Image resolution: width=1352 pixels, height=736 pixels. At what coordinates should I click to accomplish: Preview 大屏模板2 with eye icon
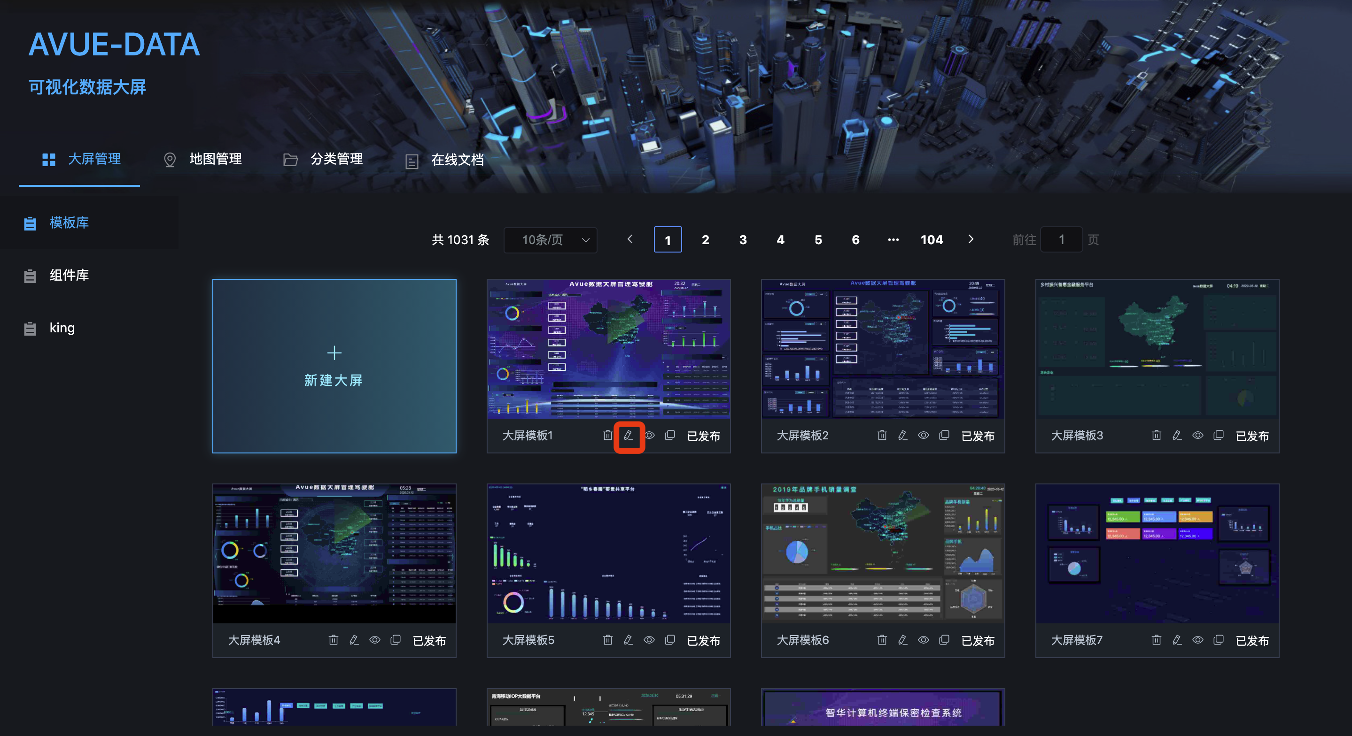pyautogui.click(x=923, y=436)
